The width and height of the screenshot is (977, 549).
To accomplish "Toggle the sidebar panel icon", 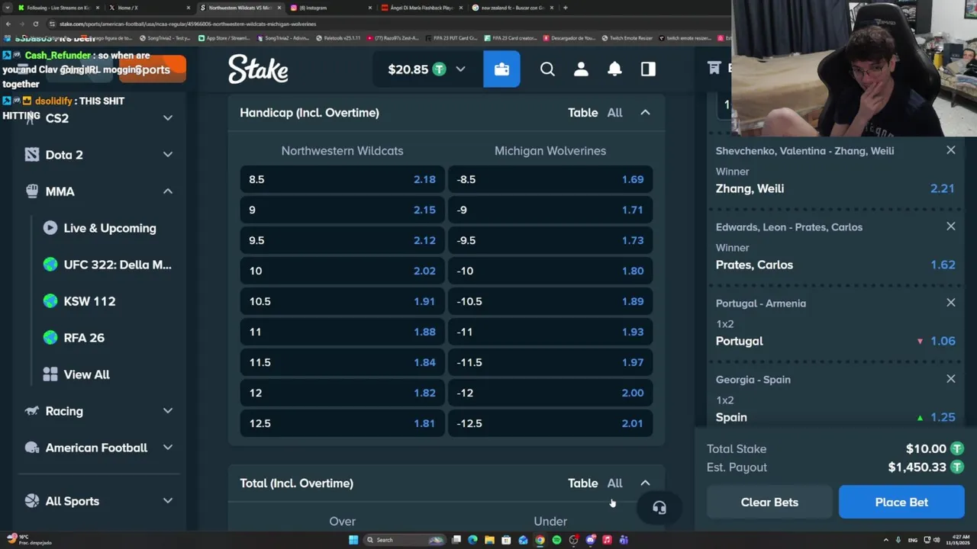I will (648, 69).
